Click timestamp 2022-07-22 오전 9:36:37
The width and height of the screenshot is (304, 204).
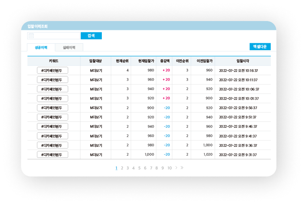pyautogui.click(x=238, y=145)
